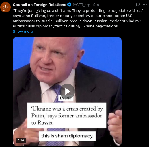Click the 'this is sham diplomacy.' subtitle
The height and width of the screenshot is (147, 149).
click(67, 136)
